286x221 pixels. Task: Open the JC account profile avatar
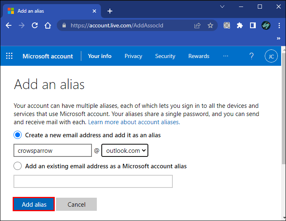tap(271, 56)
